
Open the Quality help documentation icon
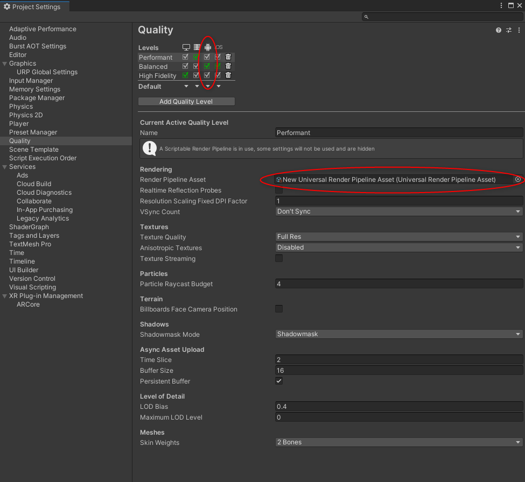[499, 30]
